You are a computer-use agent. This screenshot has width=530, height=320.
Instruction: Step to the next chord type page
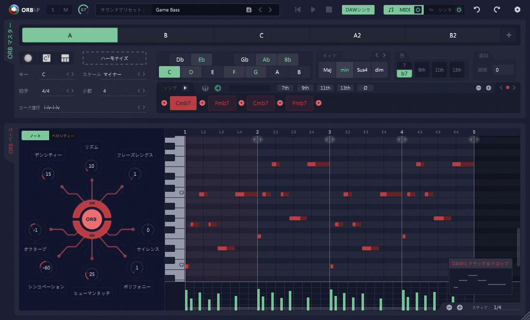point(384,55)
